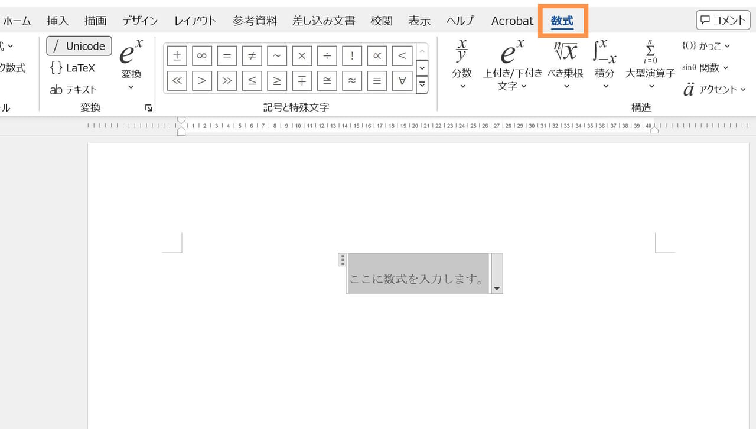Insert the less-than < symbol
The height and width of the screenshot is (429, 756).
tap(402, 56)
